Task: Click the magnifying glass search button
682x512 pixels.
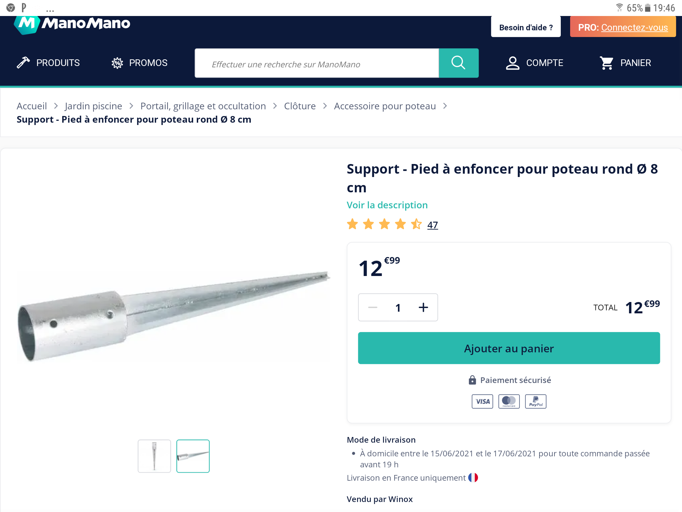Action: 458,63
